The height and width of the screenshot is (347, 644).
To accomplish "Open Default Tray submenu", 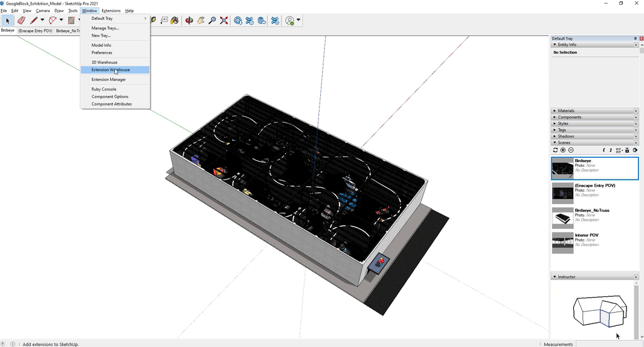I will pos(115,19).
